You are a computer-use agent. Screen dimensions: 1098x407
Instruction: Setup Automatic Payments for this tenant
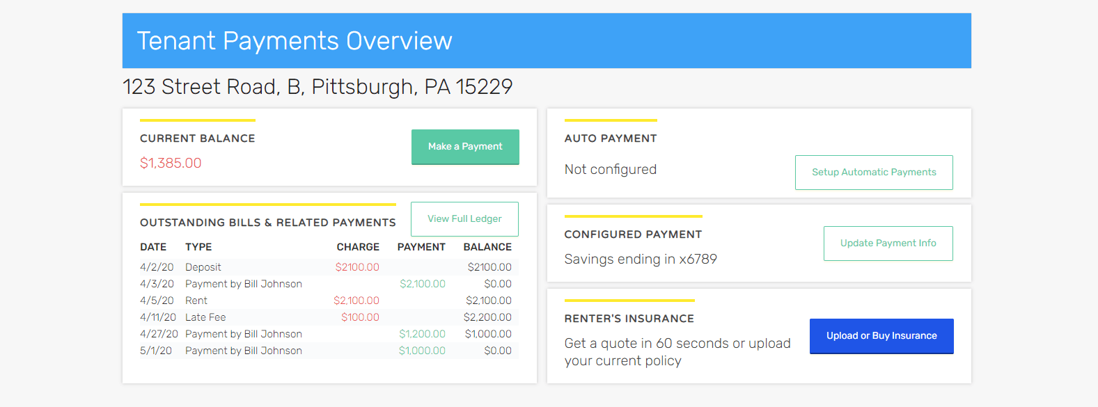(873, 172)
